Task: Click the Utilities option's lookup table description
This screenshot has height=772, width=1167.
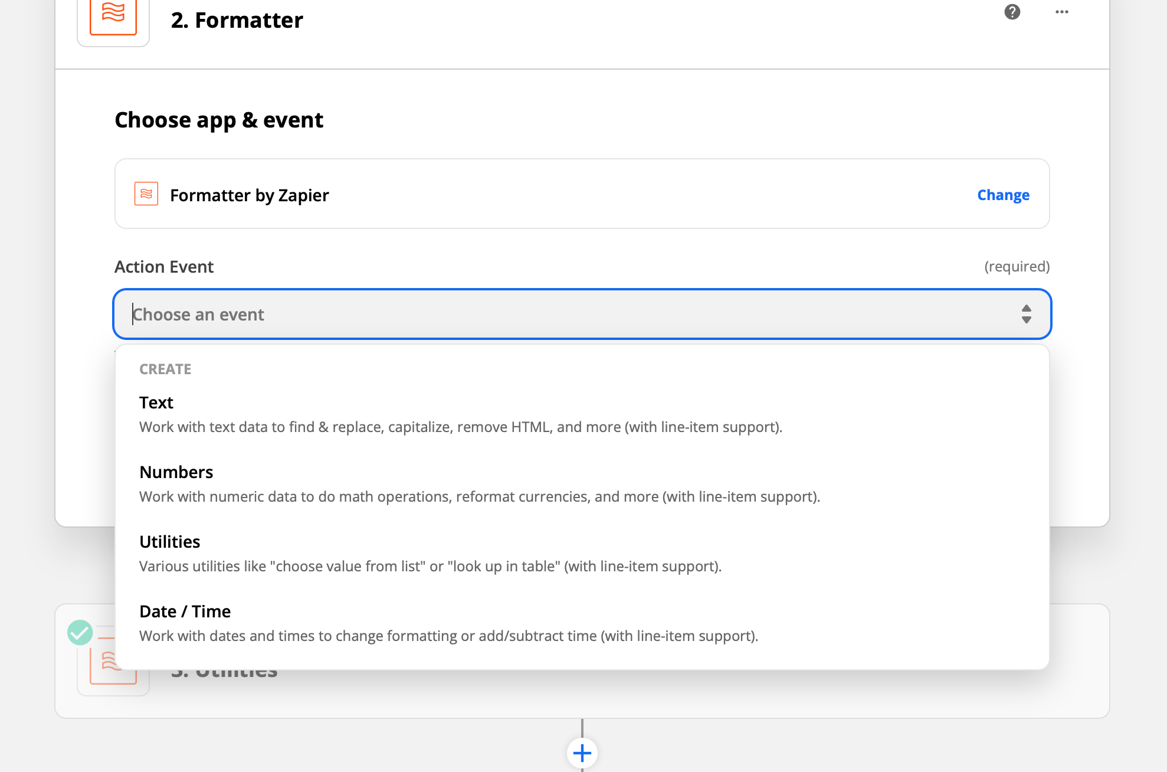Action: (431, 566)
